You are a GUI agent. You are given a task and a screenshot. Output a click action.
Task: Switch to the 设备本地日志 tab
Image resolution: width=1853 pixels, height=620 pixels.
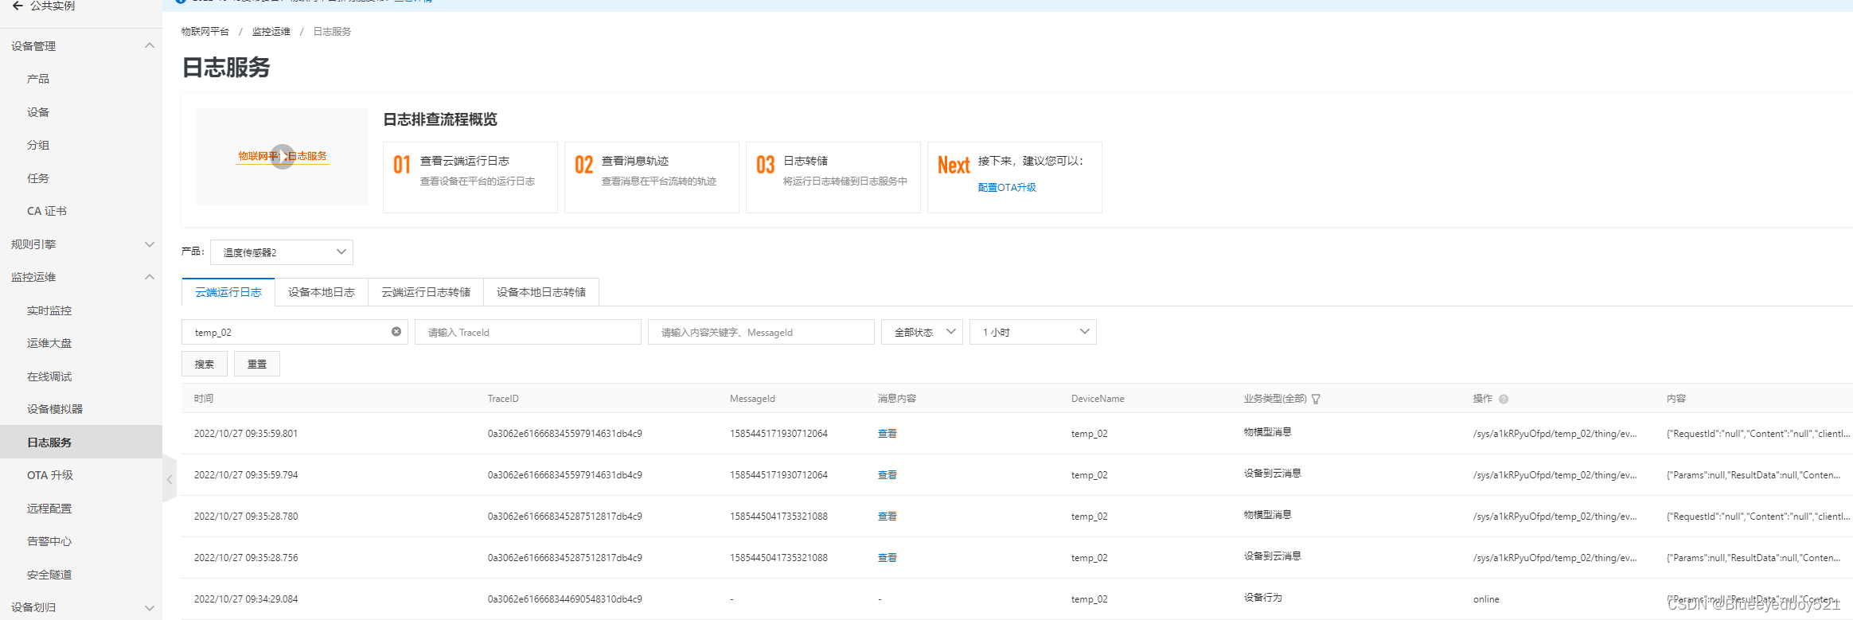(x=322, y=292)
